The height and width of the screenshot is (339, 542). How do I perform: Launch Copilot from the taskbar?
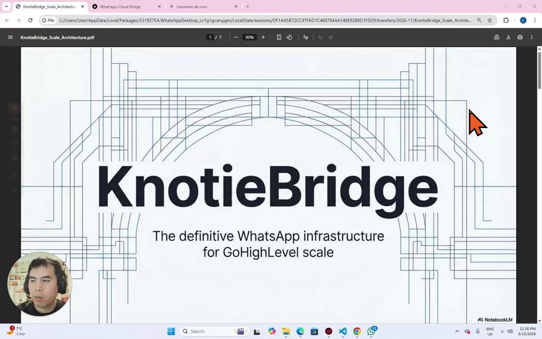click(271, 331)
